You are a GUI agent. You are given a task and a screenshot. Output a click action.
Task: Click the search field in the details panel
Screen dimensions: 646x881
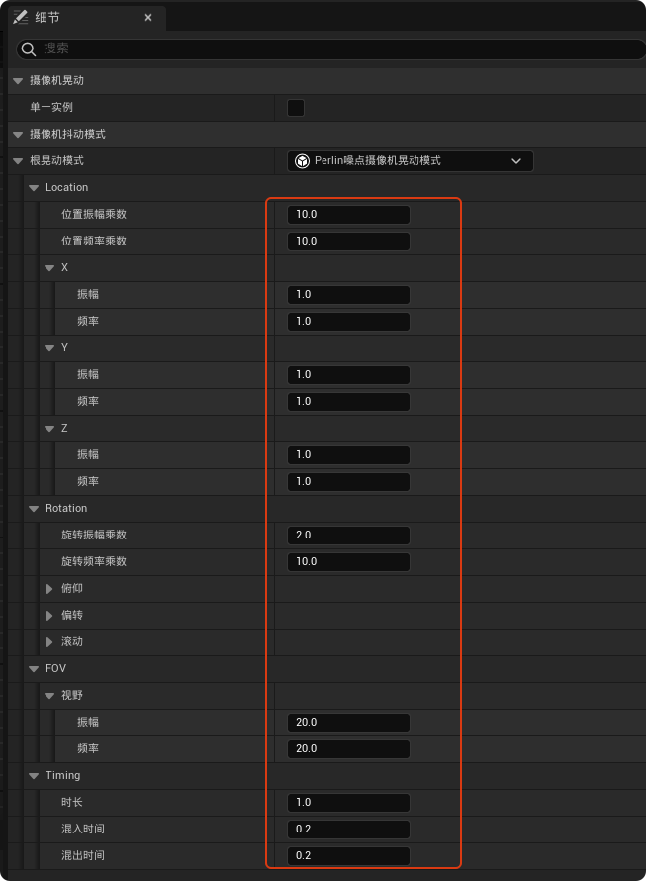[x=336, y=49]
